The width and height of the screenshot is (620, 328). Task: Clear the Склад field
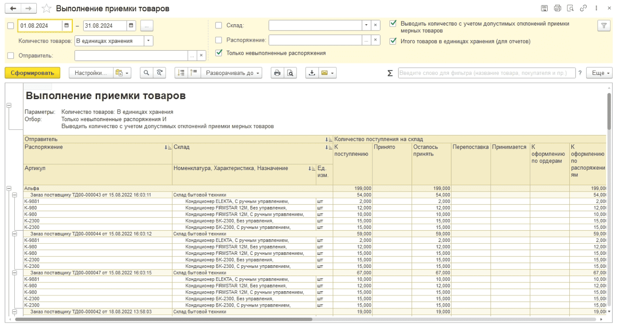[x=376, y=26]
